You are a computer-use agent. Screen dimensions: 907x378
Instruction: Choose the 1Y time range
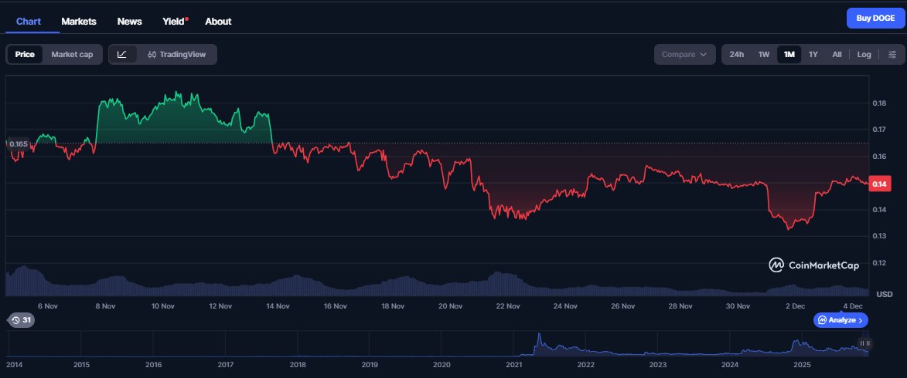813,54
